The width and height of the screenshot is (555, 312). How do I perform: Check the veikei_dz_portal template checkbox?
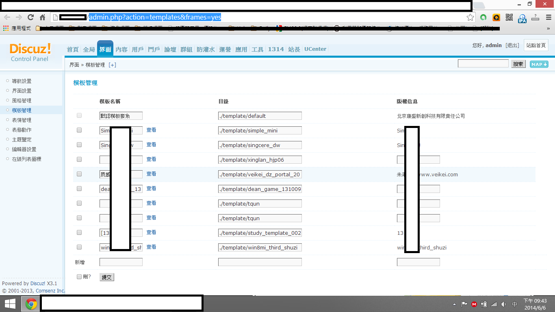click(79, 174)
